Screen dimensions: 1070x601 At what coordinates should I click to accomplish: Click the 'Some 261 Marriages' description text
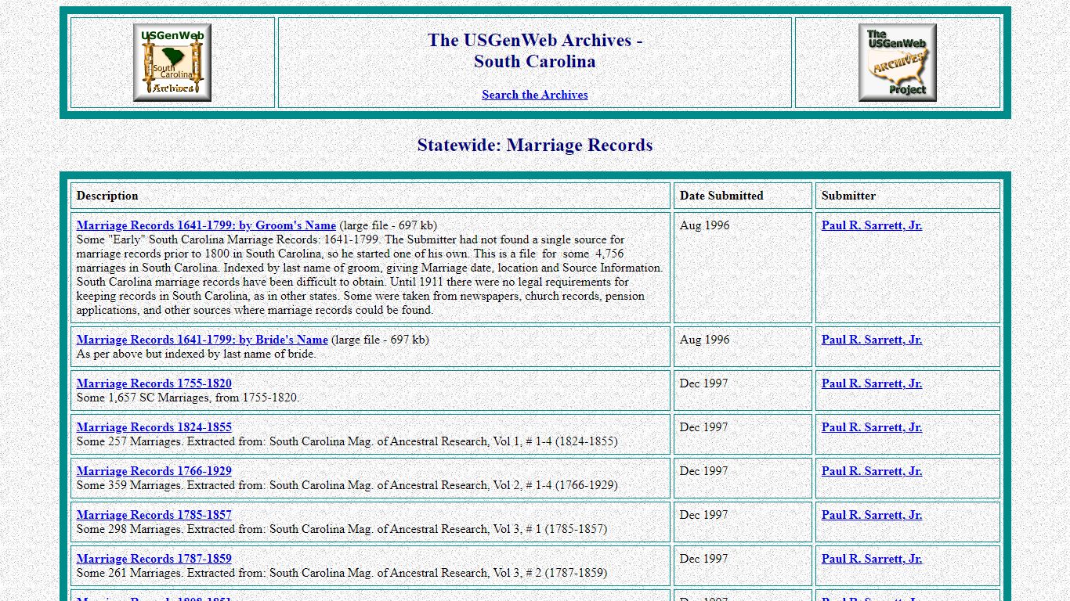click(x=342, y=573)
